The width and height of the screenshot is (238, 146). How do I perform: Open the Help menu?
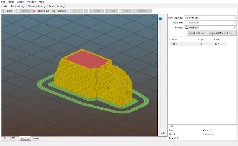tap(41, 1)
